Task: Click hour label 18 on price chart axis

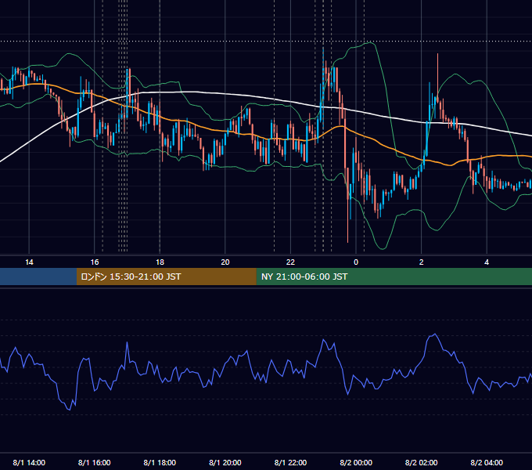Action: coord(160,262)
